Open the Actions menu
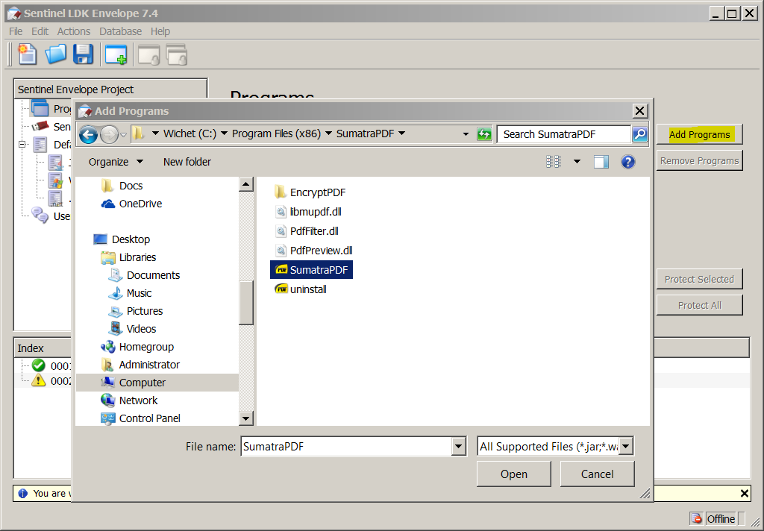 [73, 31]
